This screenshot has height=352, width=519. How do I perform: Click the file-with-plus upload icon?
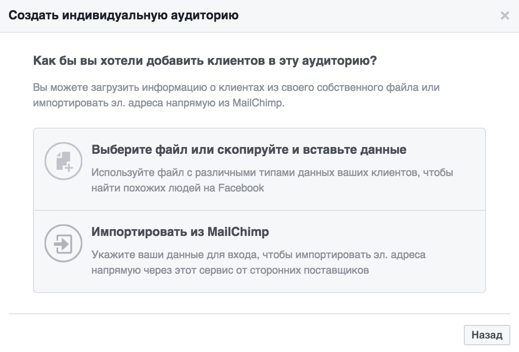[x=63, y=161]
